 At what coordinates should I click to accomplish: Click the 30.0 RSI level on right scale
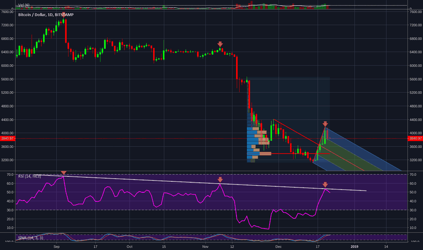pos(413,210)
